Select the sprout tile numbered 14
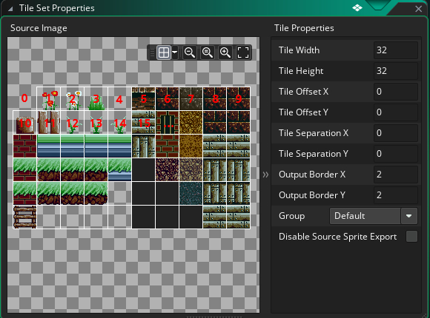430x318 pixels. [x=119, y=122]
